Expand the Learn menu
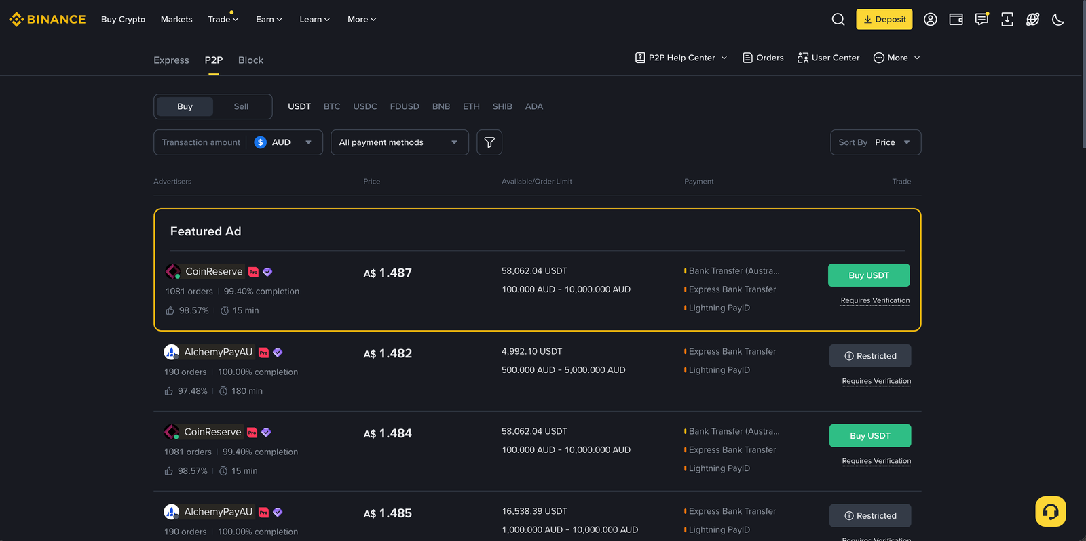The height and width of the screenshot is (541, 1086). 315,19
